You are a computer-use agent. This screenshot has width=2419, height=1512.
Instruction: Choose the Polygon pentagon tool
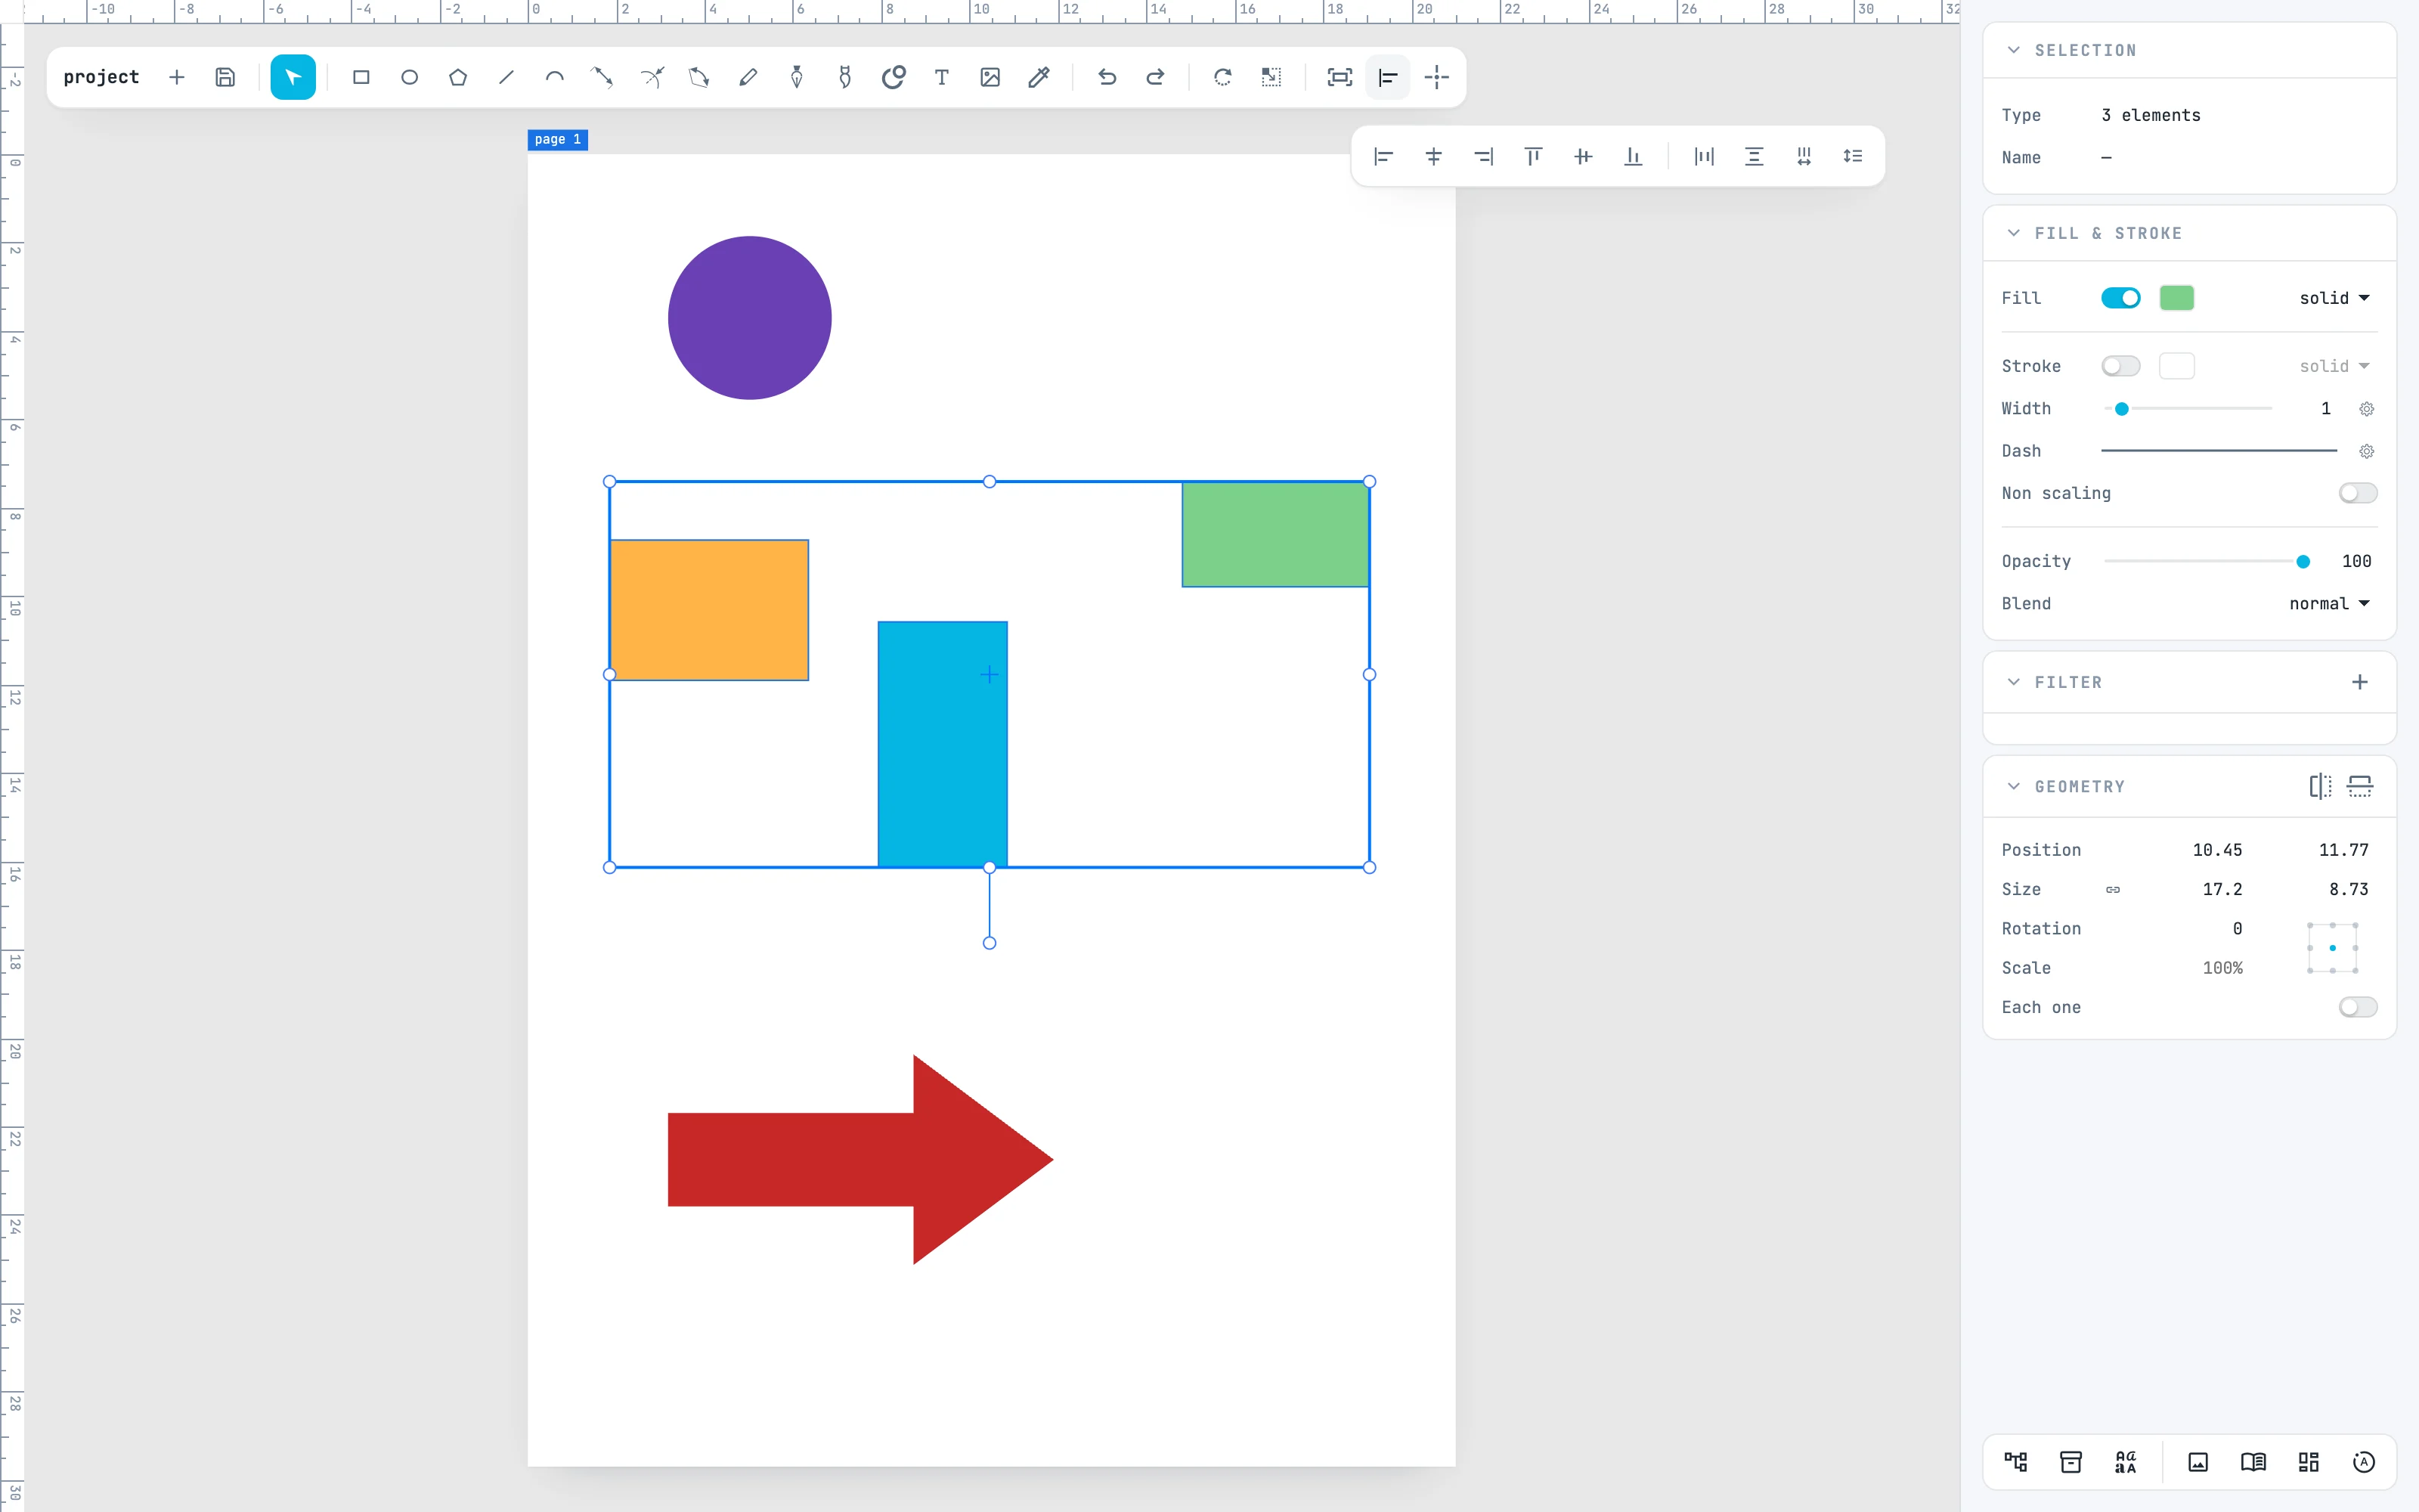click(x=458, y=77)
